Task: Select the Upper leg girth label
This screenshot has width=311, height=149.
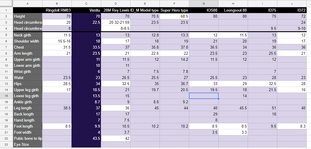Action: point(28,90)
